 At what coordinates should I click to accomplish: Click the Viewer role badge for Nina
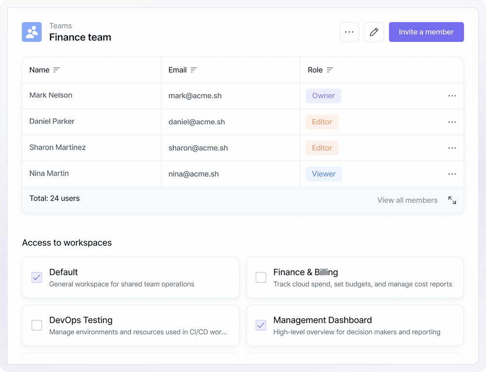click(x=324, y=174)
